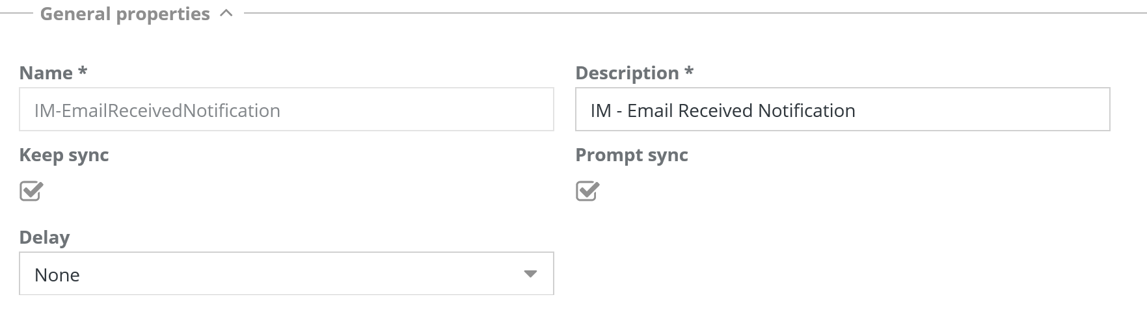This screenshot has width=1147, height=310.
Task: Click the Delay label
Action: click(x=44, y=237)
